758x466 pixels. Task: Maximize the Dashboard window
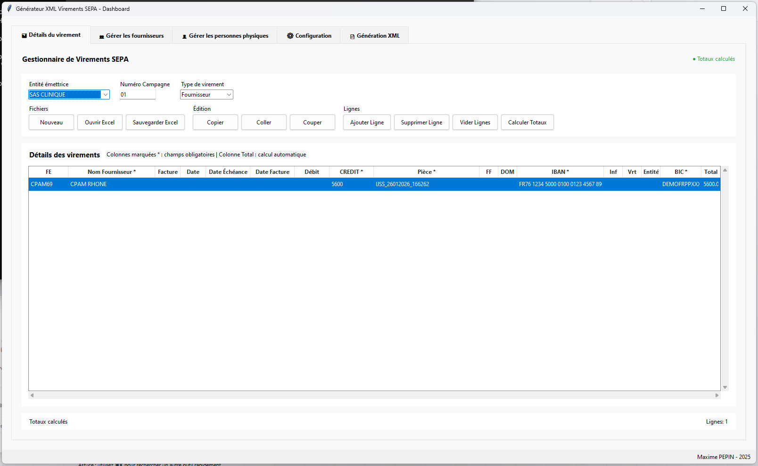click(724, 8)
